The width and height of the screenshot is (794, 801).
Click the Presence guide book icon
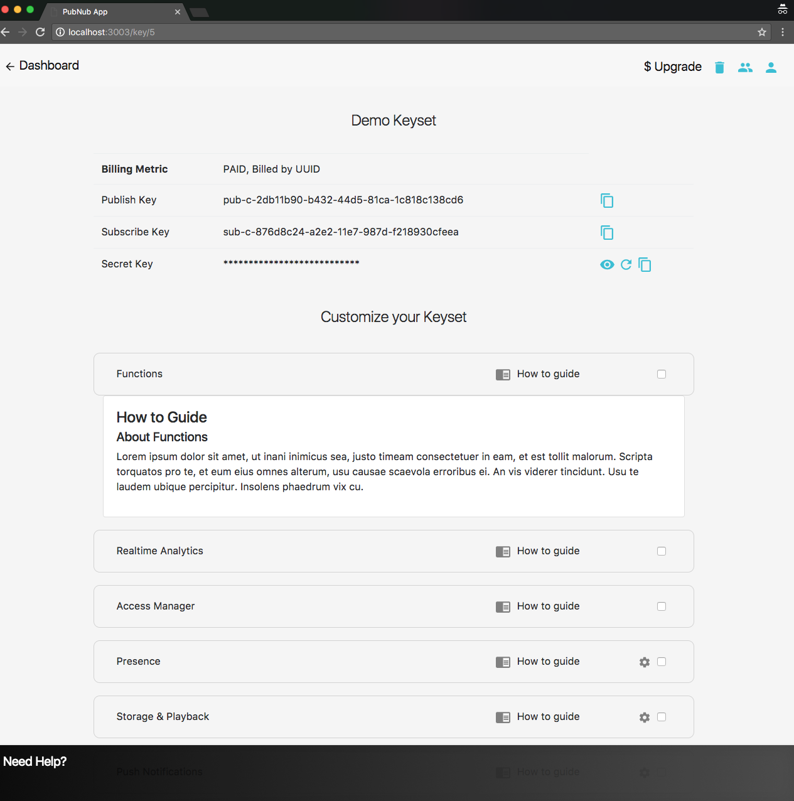503,662
